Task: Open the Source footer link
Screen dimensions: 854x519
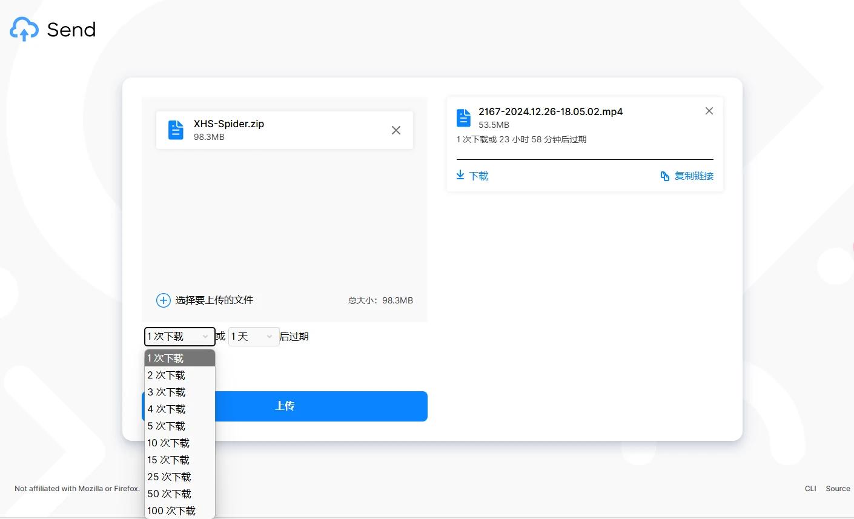Action: click(x=838, y=489)
